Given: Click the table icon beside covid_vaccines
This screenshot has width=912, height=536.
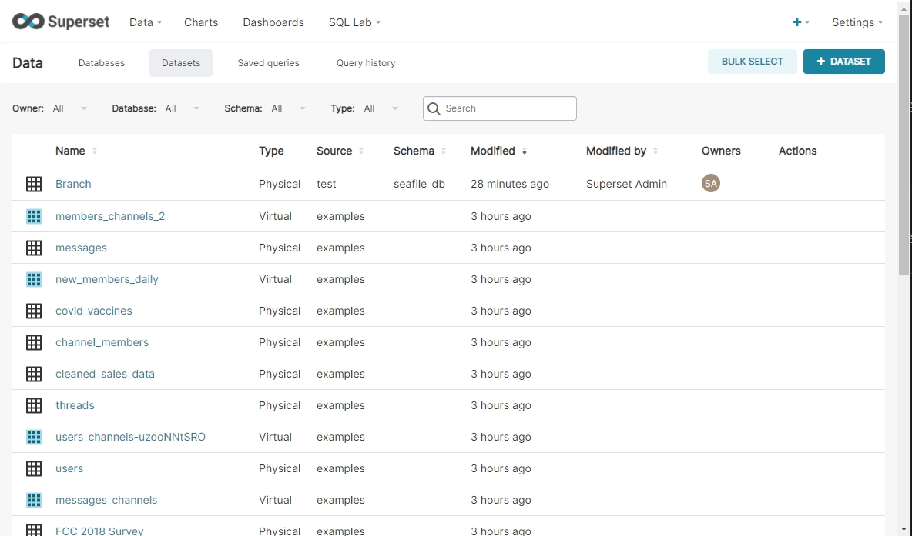Looking at the screenshot, I should (x=34, y=311).
